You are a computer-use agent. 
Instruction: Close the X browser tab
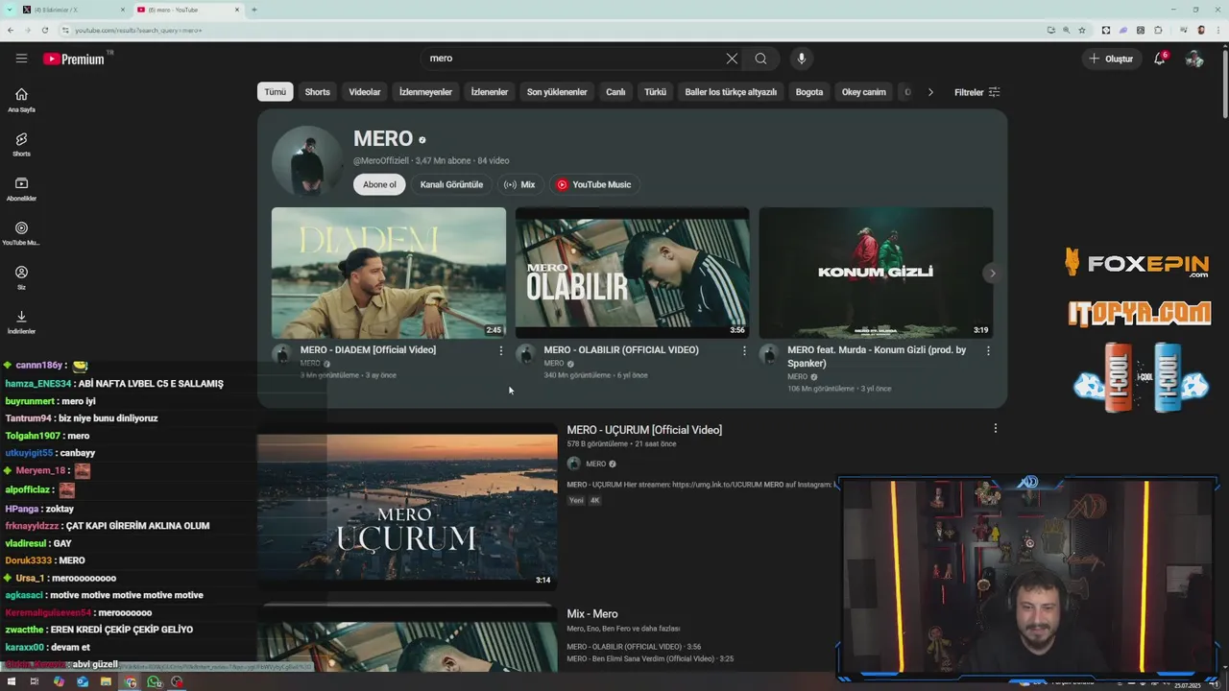click(x=123, y=10)
